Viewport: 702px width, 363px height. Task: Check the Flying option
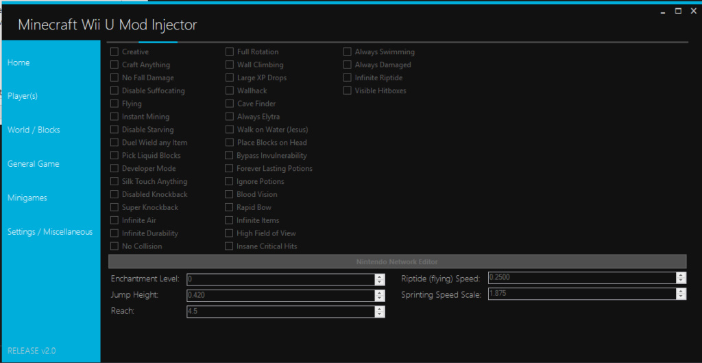(x=114, y=104)
